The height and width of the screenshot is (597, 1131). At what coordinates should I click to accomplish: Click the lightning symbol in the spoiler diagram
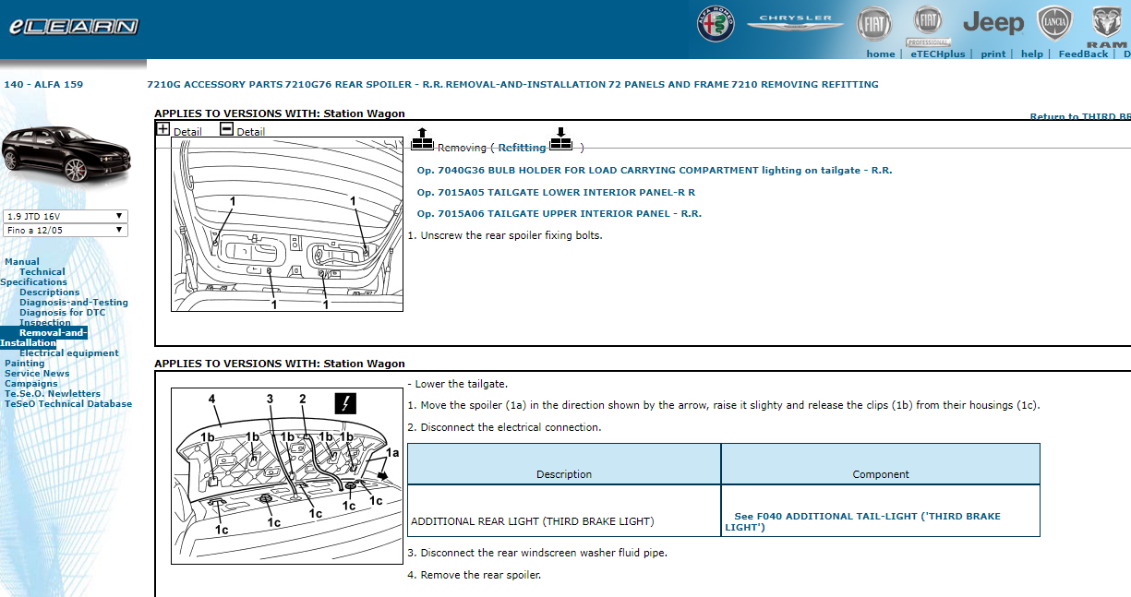pos(345,403)
